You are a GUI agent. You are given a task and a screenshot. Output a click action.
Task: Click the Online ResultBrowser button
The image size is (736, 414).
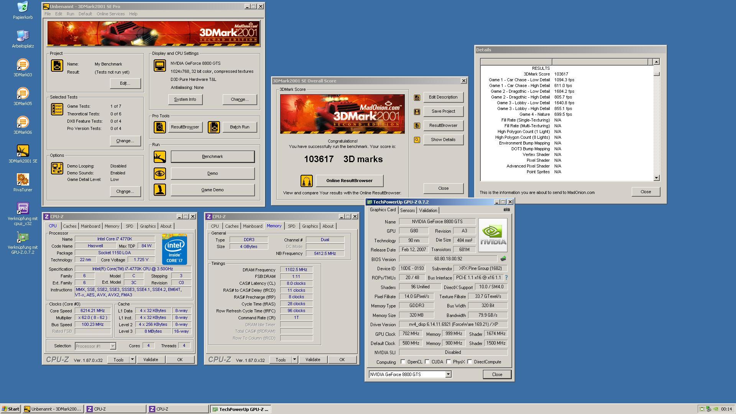349,181
